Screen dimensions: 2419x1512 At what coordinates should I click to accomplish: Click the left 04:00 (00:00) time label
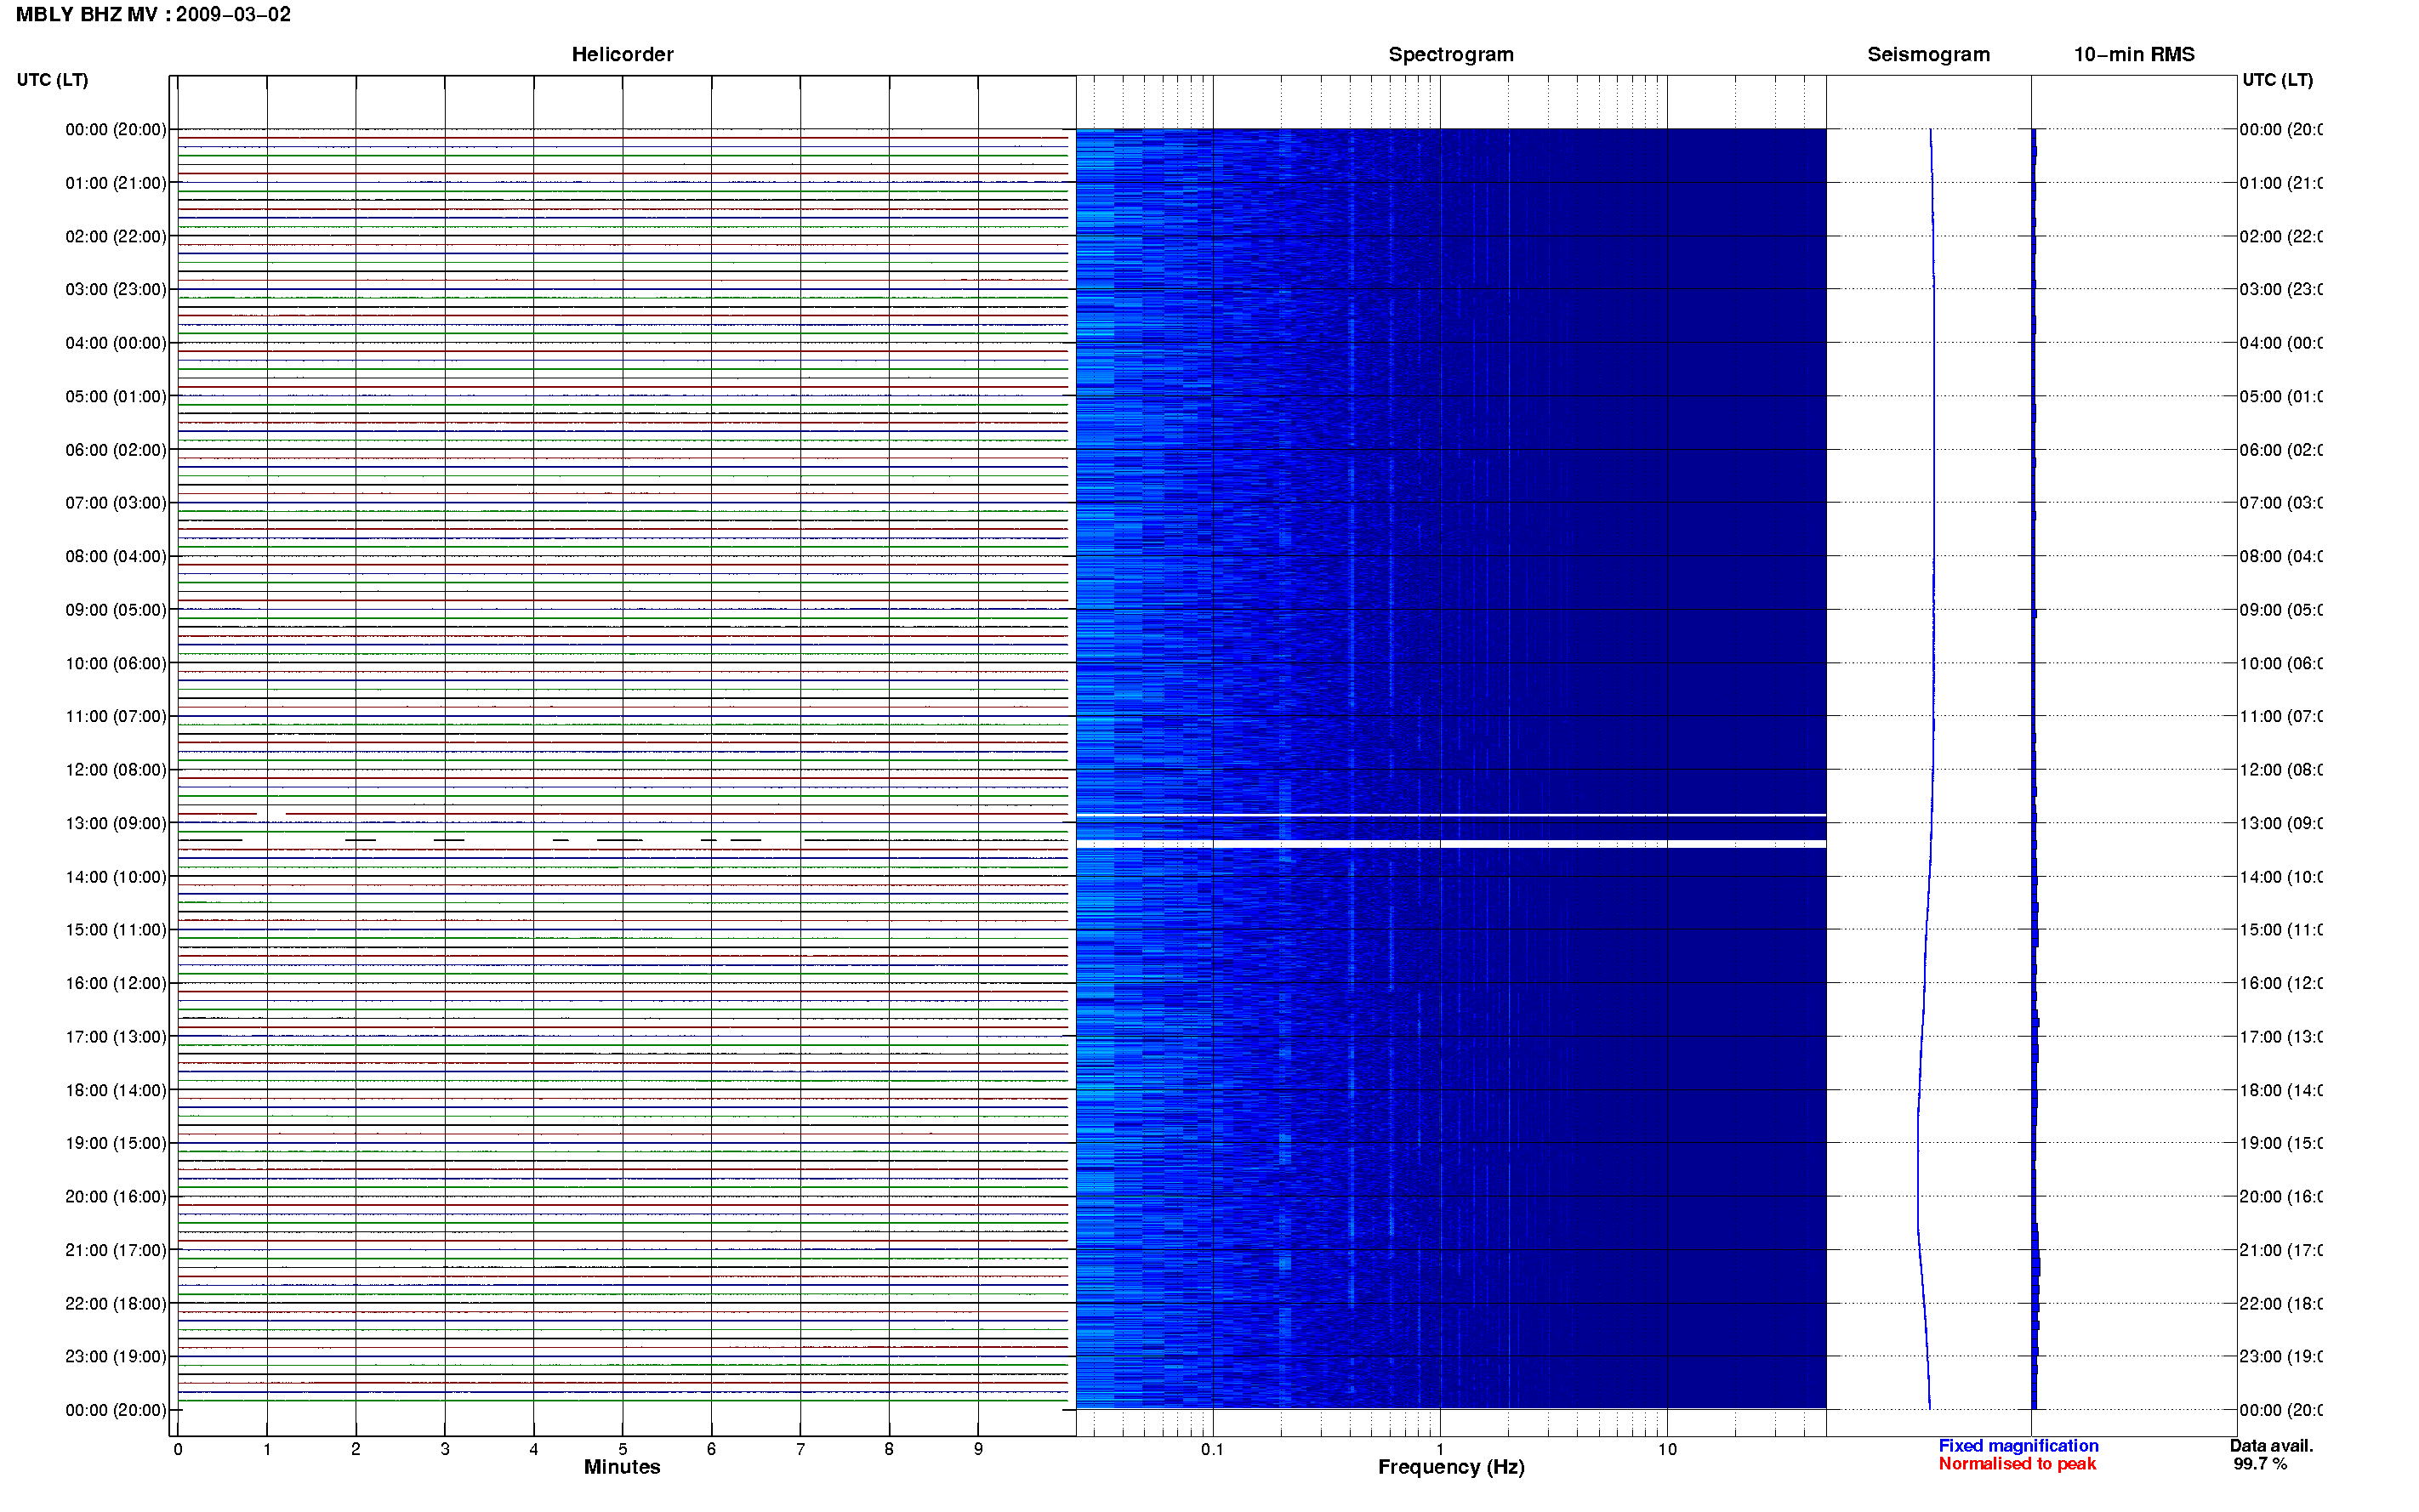tap(116, 343)
